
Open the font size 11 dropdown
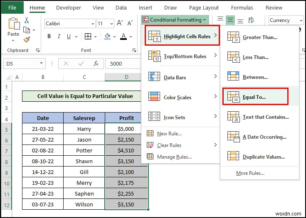[111, 24]
